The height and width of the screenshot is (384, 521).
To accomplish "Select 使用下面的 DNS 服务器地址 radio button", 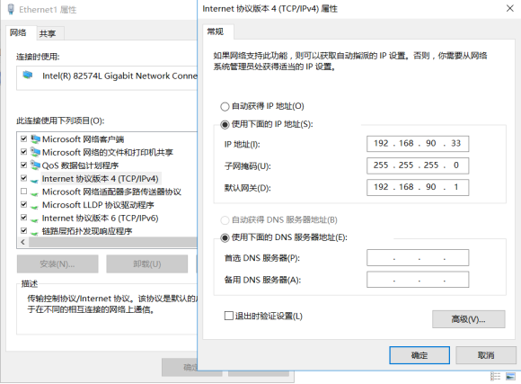I will pyautogui.click(x=225, y=237).
